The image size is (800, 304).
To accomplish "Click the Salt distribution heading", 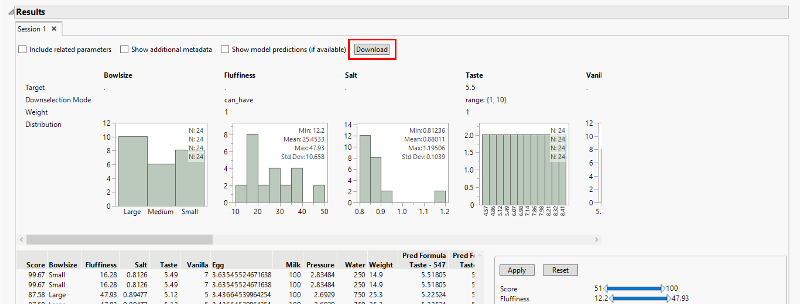I will click(351, 75).
